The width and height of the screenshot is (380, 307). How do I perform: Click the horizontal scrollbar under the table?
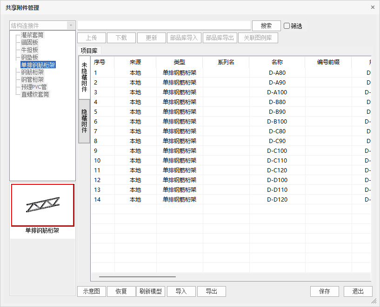[x=137, y=277]
